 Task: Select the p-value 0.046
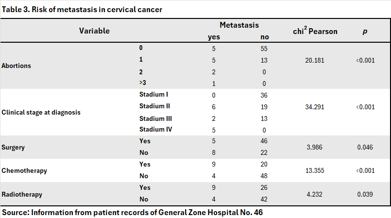364,147
